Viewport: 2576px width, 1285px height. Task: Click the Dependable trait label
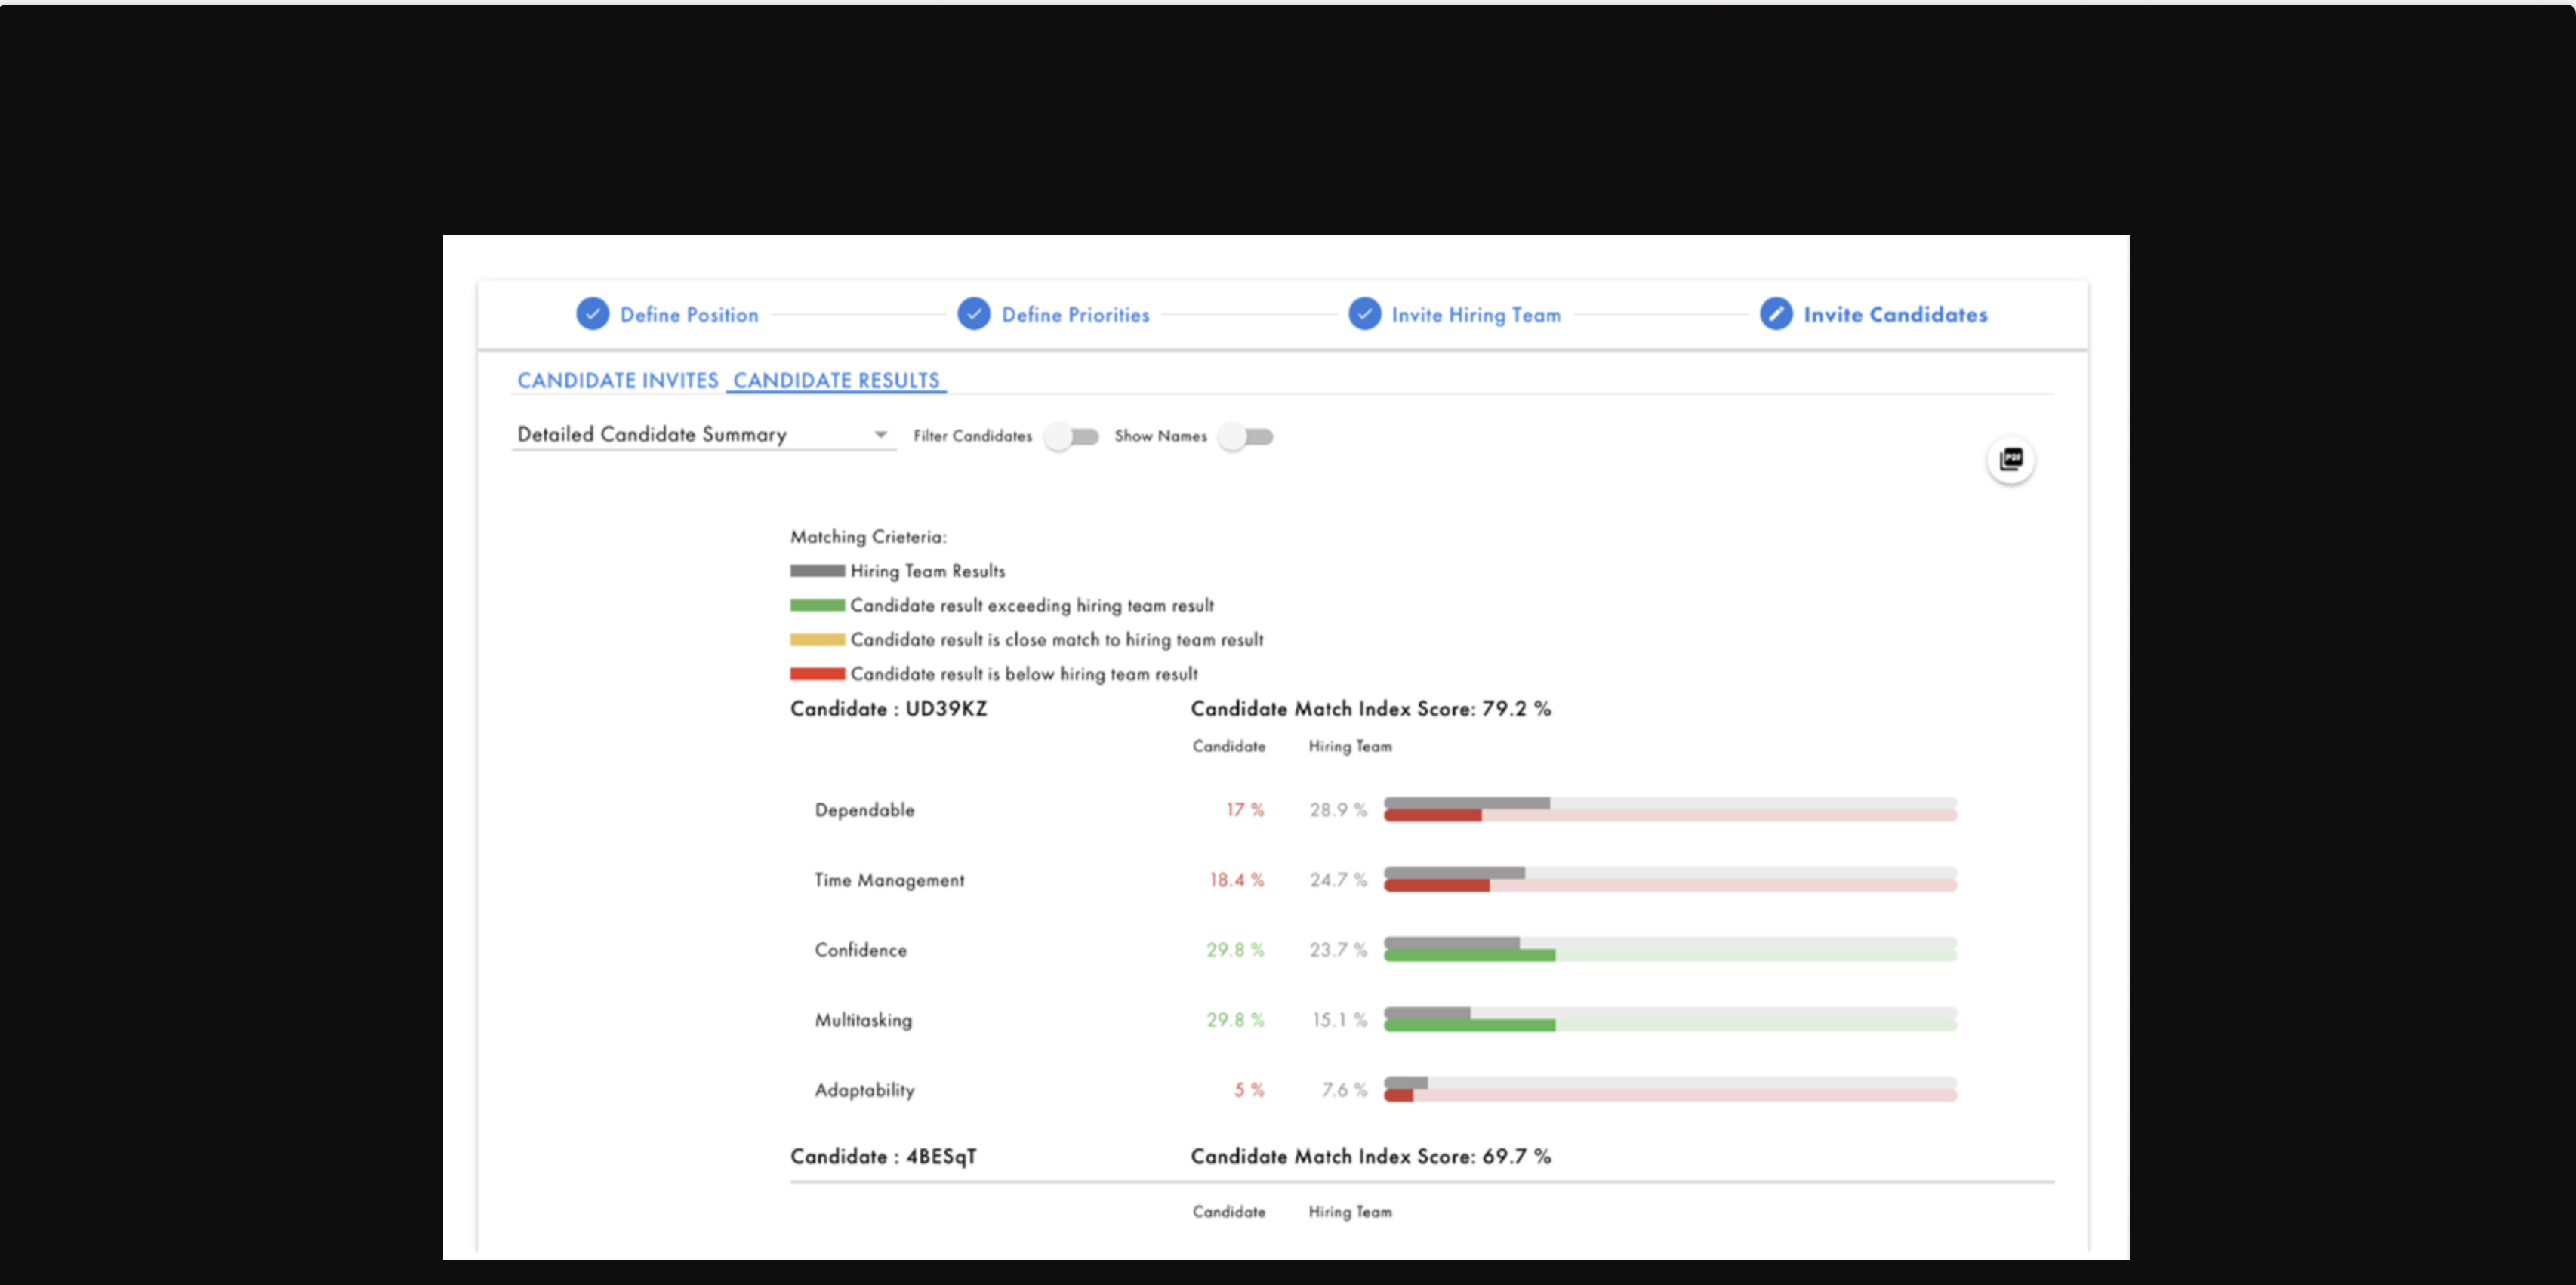point(864,810)
